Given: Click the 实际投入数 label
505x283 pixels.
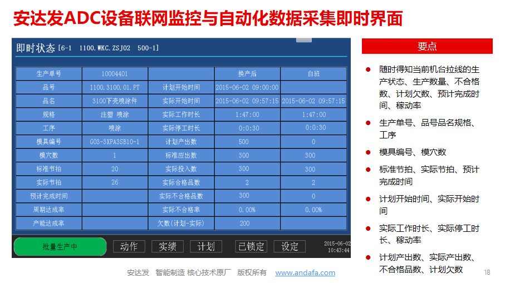Looking at the screenshot, I should 181,169.
